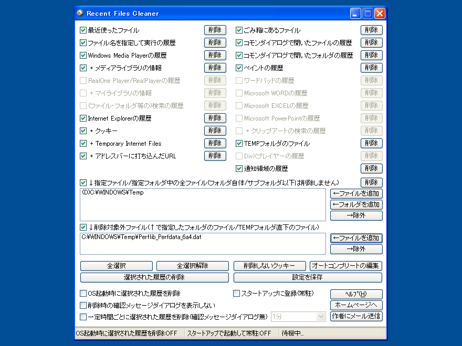Click 削除 for ファイル名を指定して実行の履歴
The height and width of the screenshot is (346, 462).
215,42
